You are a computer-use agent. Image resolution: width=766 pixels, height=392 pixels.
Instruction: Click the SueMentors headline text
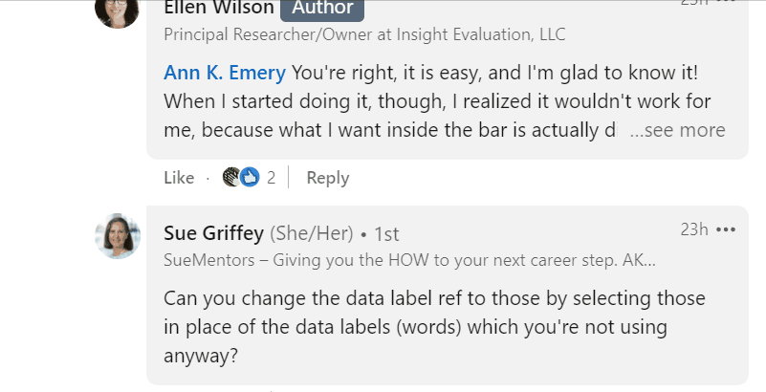tap(409, 260)
